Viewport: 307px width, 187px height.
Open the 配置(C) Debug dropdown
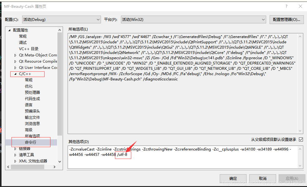pos(98,19)
